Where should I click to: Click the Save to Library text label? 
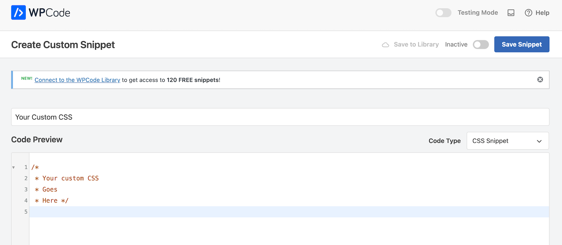416,44
